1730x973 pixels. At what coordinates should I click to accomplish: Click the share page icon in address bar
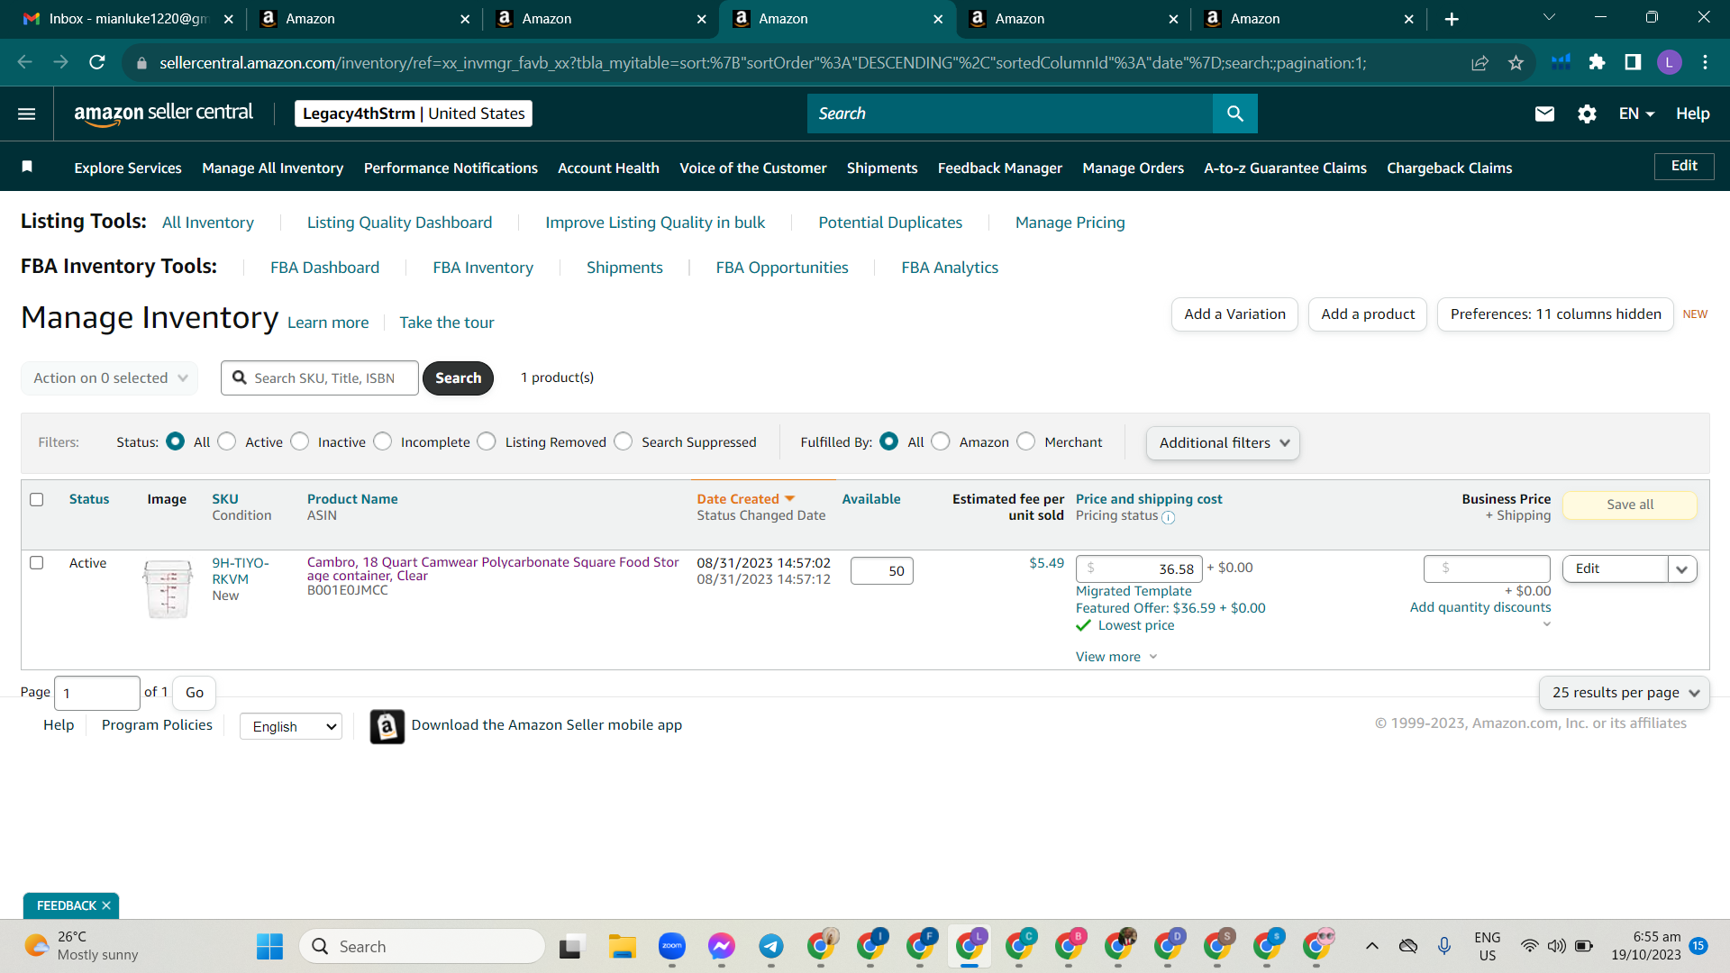click(x=1480, y=62)
